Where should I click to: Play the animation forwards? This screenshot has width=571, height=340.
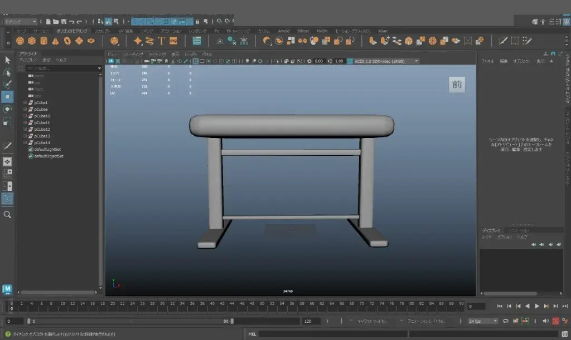(537, 306)
